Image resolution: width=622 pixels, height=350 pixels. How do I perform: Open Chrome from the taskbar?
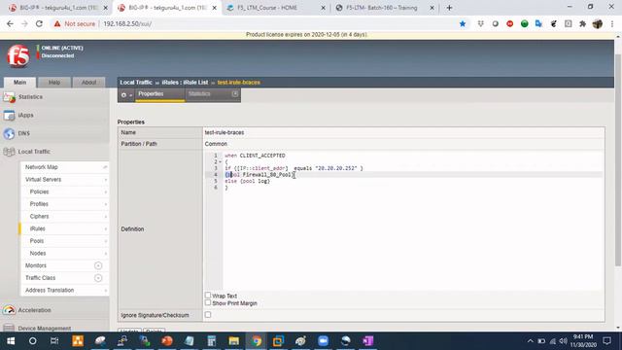tap(257, 341)
